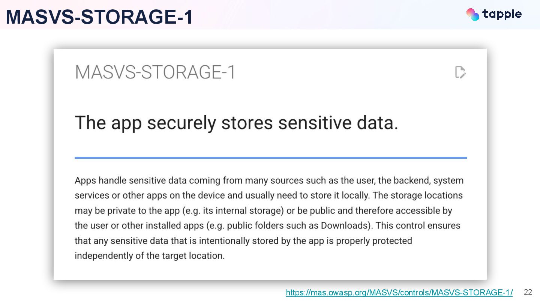The image size is (540, 304).
Task: Click the paragraph line starting 'Apps handle sensitive'
Action: (269, 181)
